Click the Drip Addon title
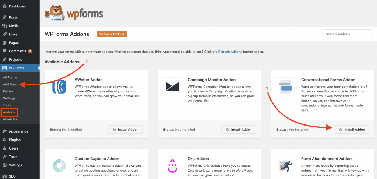Screen dimensions: 377x179 (198, 159)
